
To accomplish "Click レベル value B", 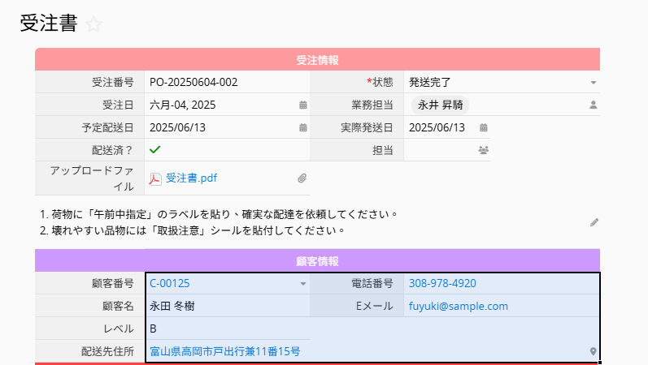I will pyautogui.click(x=153, y=328).
